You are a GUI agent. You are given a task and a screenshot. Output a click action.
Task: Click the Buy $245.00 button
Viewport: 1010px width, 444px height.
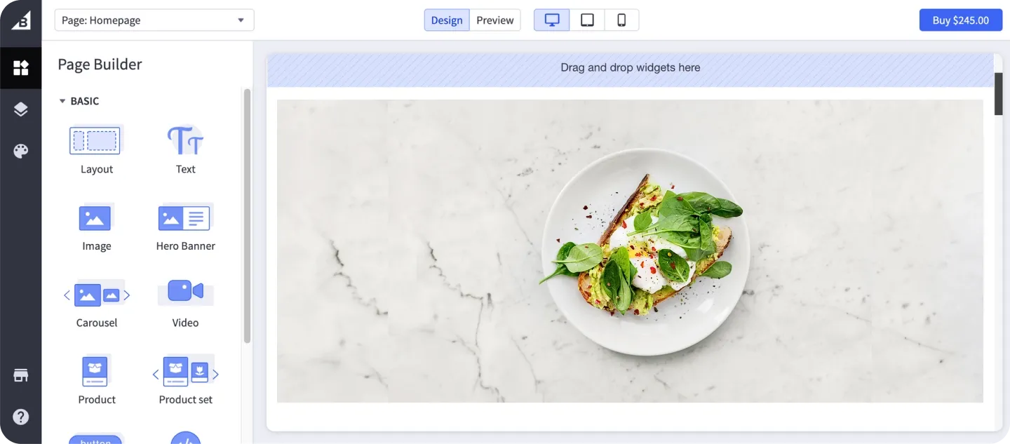pos(960,20)
